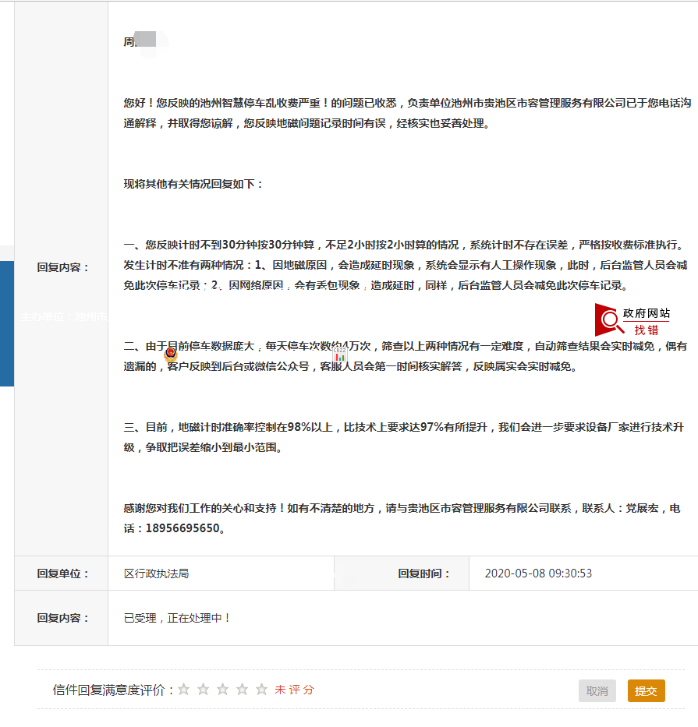The image size is (698, 727).
Task: Select the line 现将其他有关情况回复如下：
Action: [x=193, y=184]
